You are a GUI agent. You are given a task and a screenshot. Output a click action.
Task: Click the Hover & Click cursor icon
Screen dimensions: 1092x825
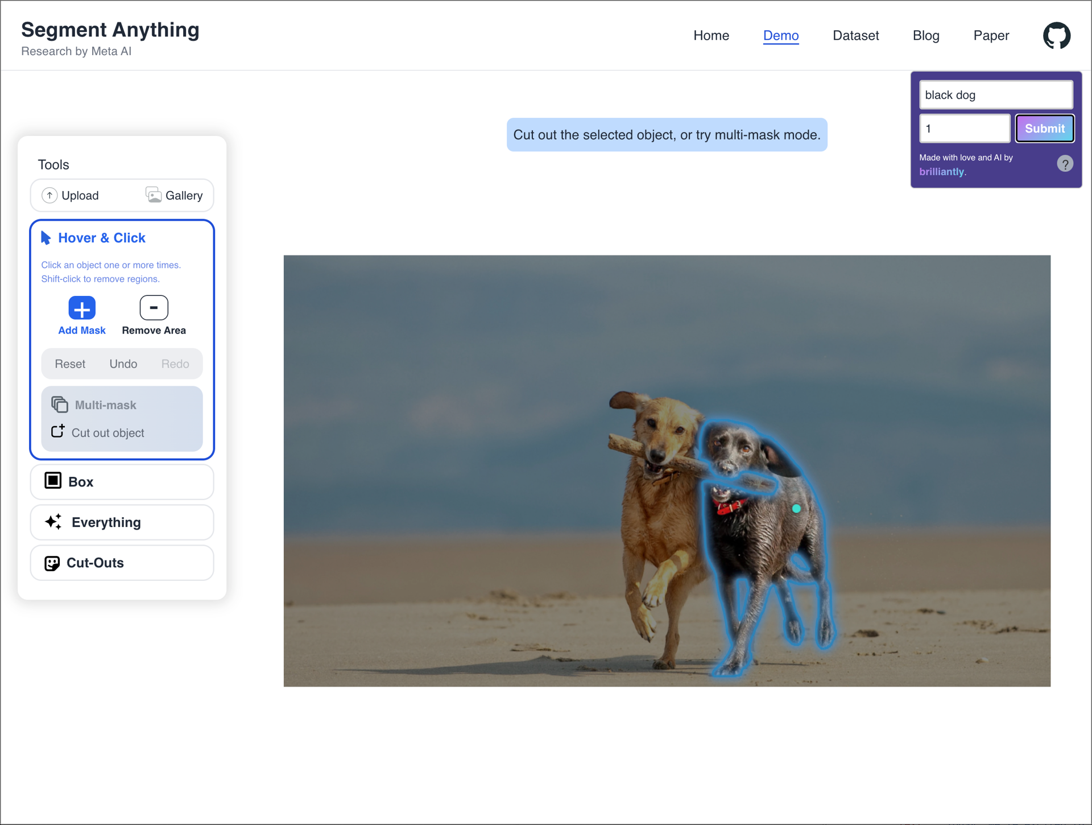pyautogui.click(x=46, y=238)
